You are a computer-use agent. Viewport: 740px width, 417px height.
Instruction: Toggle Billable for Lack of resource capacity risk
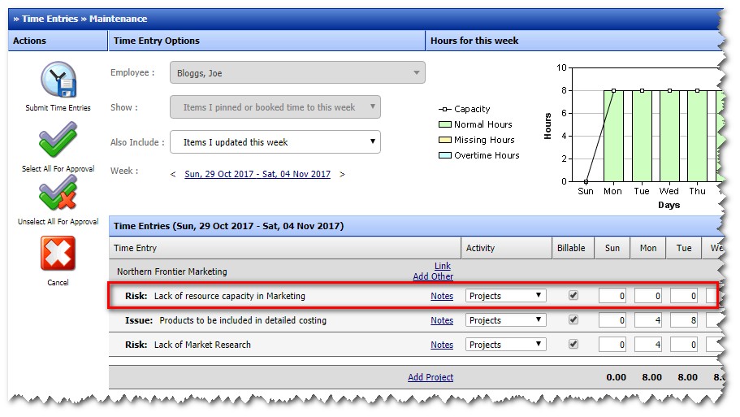click(573, 296)
